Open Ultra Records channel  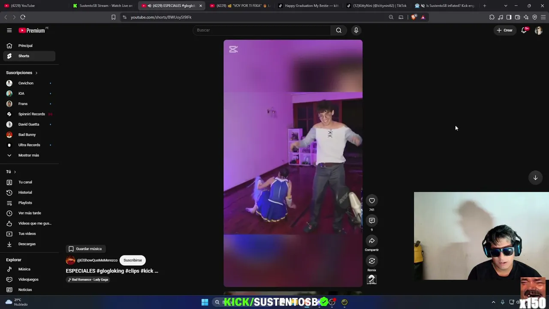[x=29, y=145]
